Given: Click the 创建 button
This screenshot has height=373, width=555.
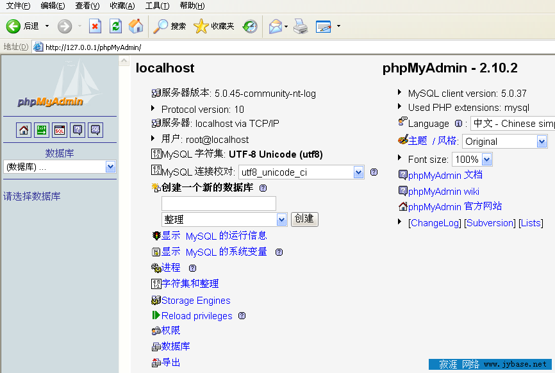Looking at the screenshot, I should (304, 219).
